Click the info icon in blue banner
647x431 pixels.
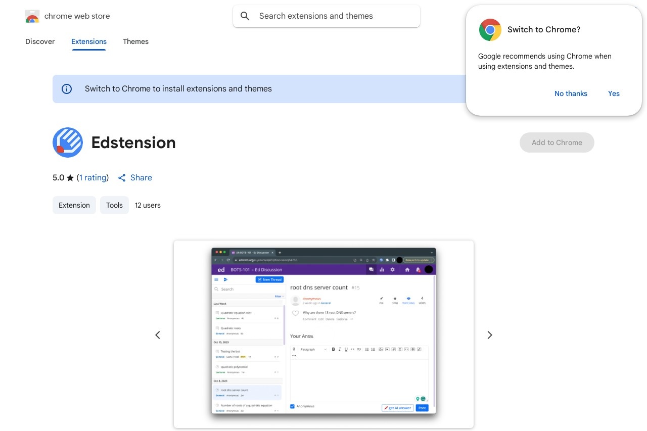click(67, 89)
